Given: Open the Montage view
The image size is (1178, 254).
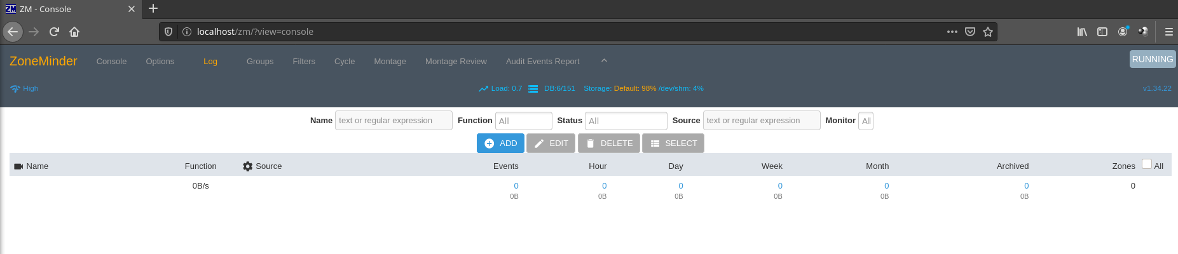Looking at the screenshot, I should pos(390,62).
